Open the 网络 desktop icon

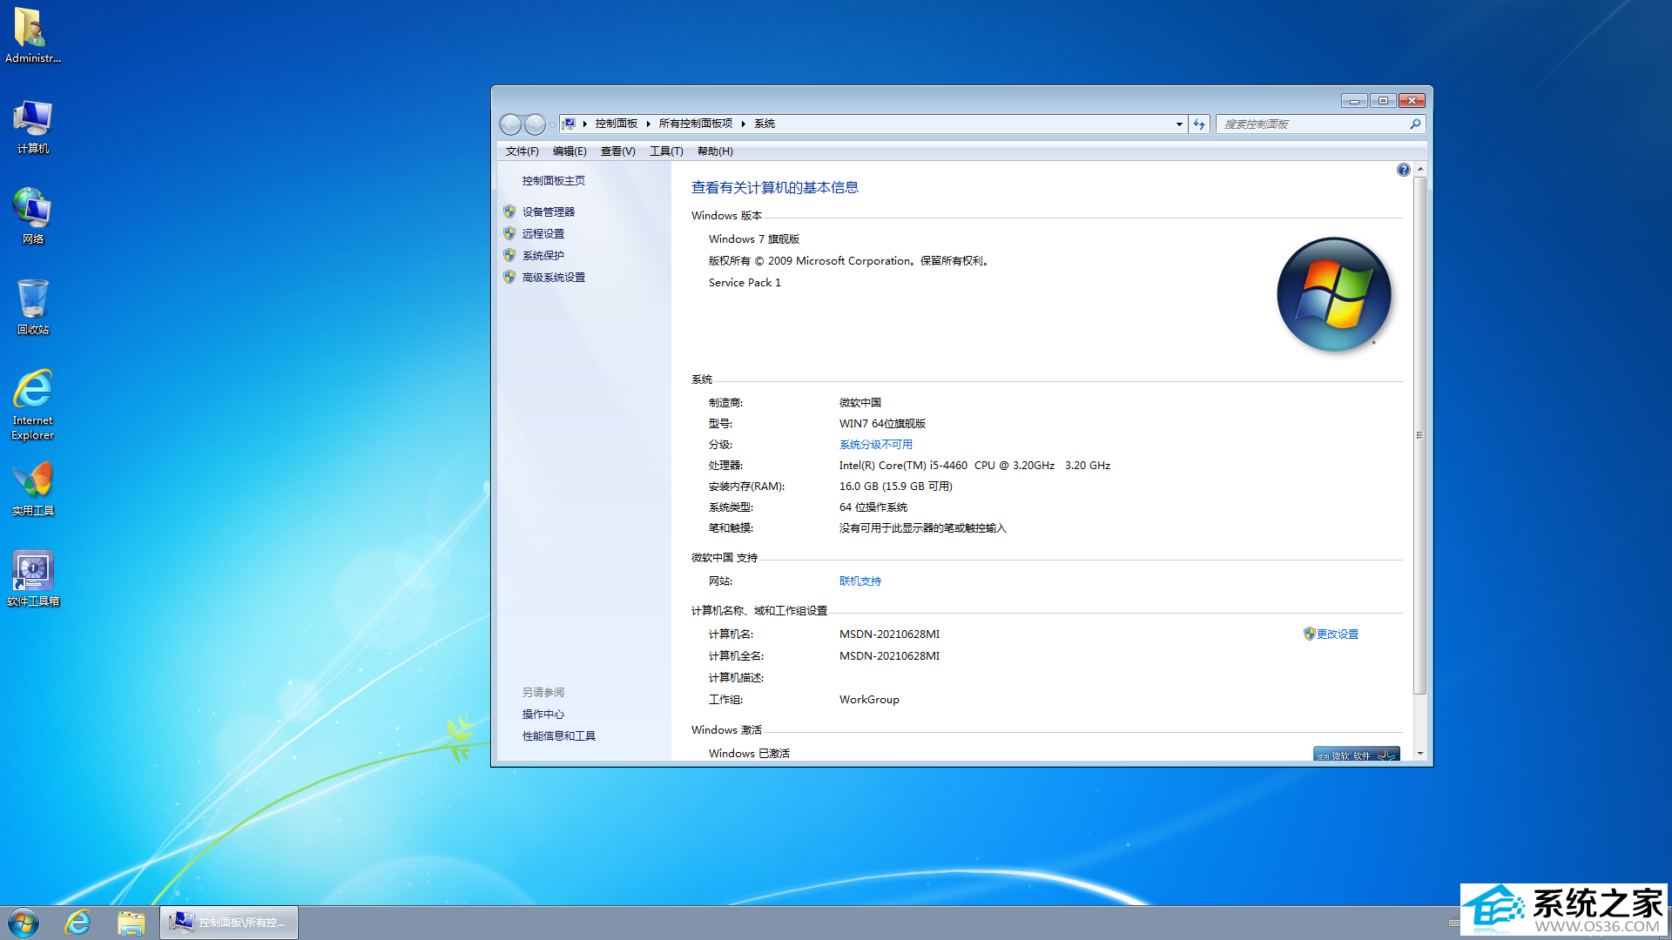pyautogui.click(x=32, y=217)
